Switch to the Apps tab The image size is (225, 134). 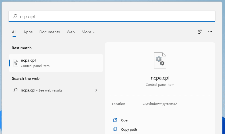point(28,32)
